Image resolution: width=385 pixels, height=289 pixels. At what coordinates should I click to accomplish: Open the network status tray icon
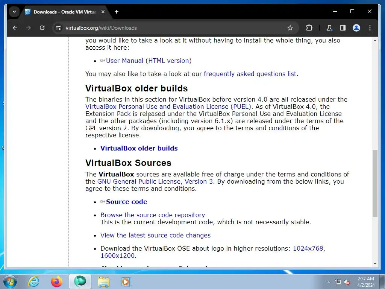tap(338, 282)
